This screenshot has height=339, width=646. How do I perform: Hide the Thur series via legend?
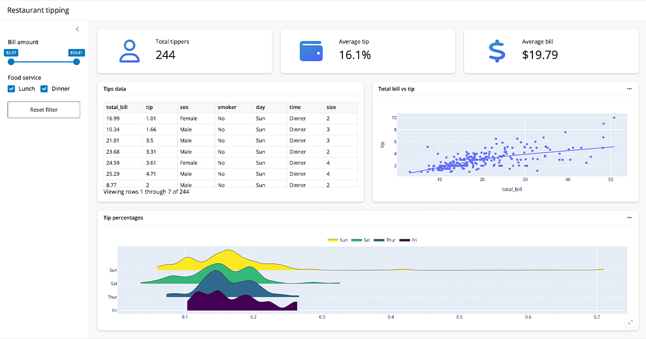[385, 240]
